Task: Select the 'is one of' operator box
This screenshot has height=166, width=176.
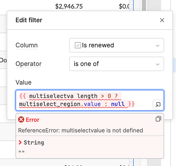Action: [x=117, y=64]
